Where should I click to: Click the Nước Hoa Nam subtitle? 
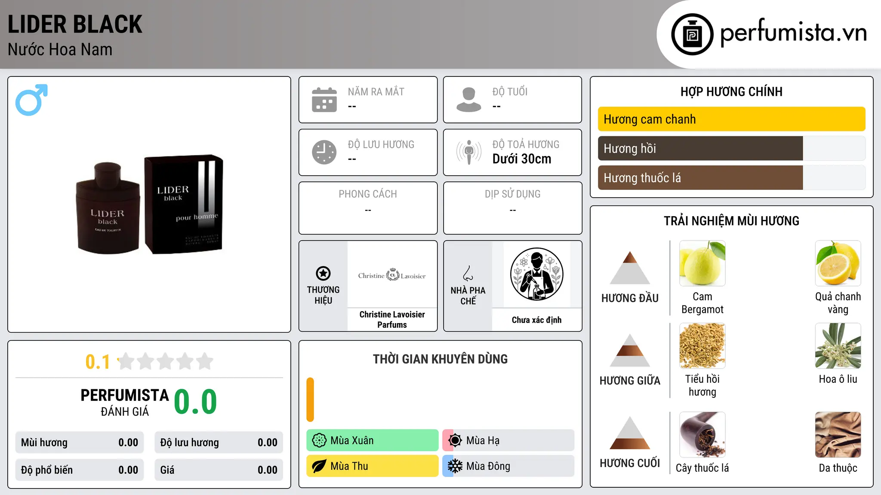60,49
